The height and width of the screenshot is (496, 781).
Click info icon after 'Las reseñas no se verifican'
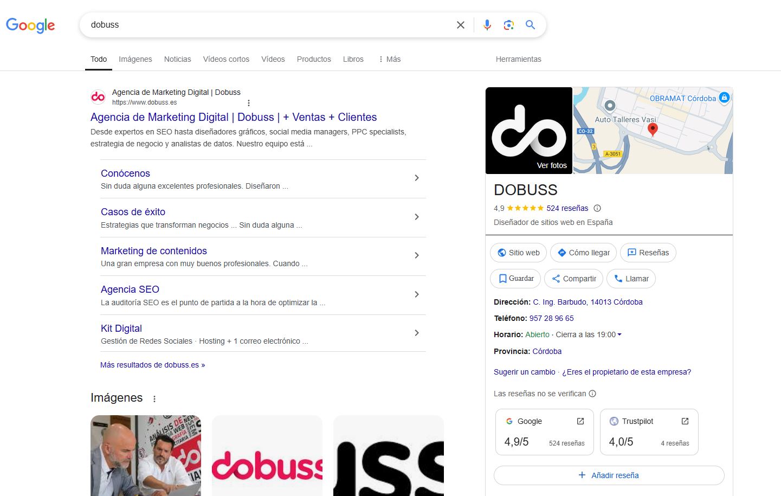(x=592, y=394)
